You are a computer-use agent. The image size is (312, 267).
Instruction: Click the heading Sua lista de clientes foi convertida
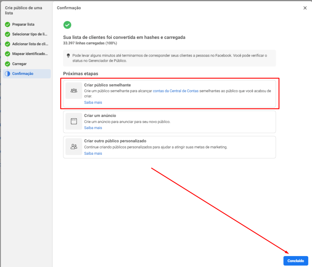click(124, 37)
